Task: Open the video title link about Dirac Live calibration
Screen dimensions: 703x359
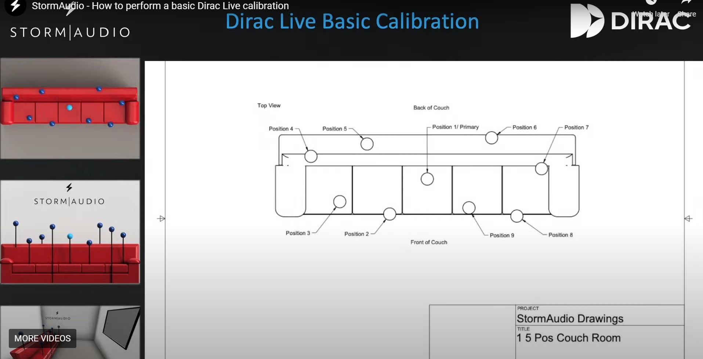Action: [160, 6]
